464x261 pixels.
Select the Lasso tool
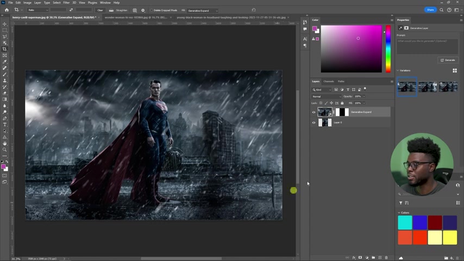click(x=4, y=36)
